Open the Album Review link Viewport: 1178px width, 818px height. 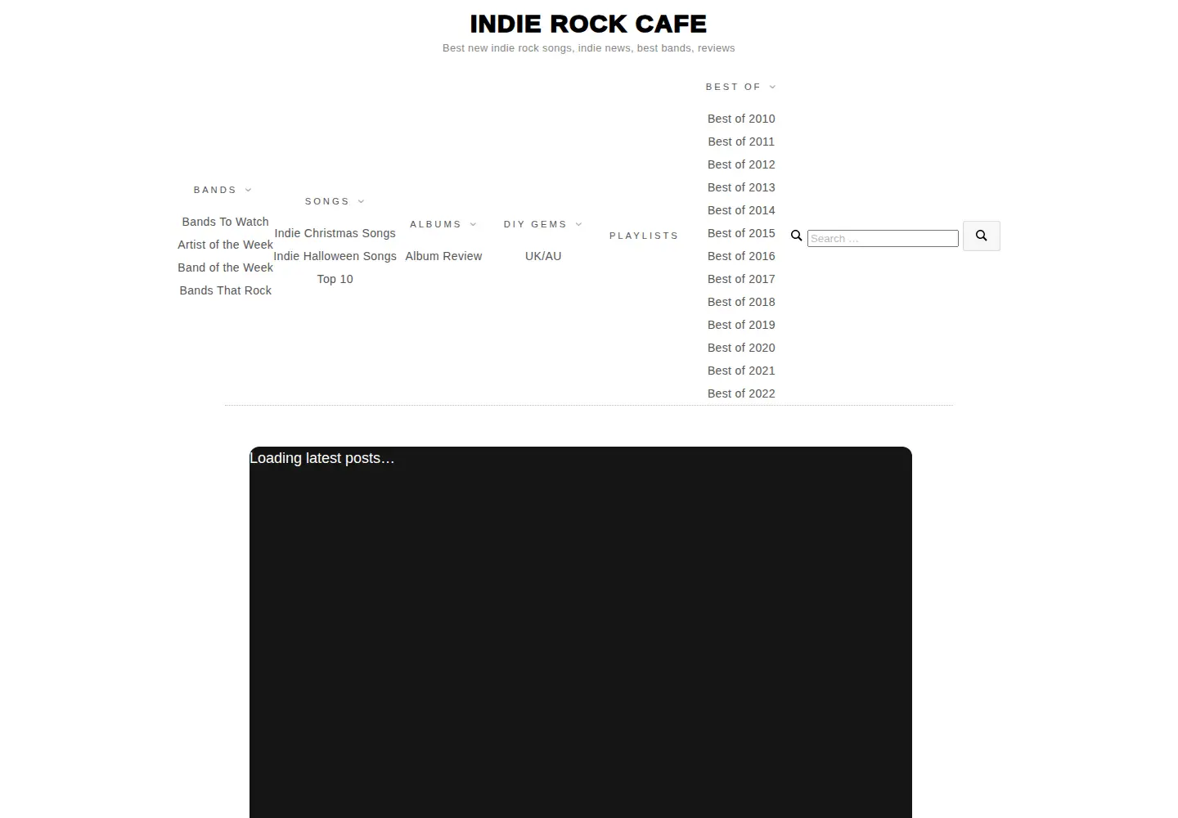point(443,256)
